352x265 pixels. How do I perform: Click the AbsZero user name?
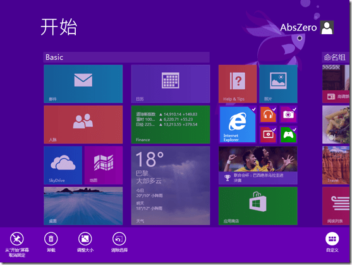pyautogui.click(x=298, y=28)
